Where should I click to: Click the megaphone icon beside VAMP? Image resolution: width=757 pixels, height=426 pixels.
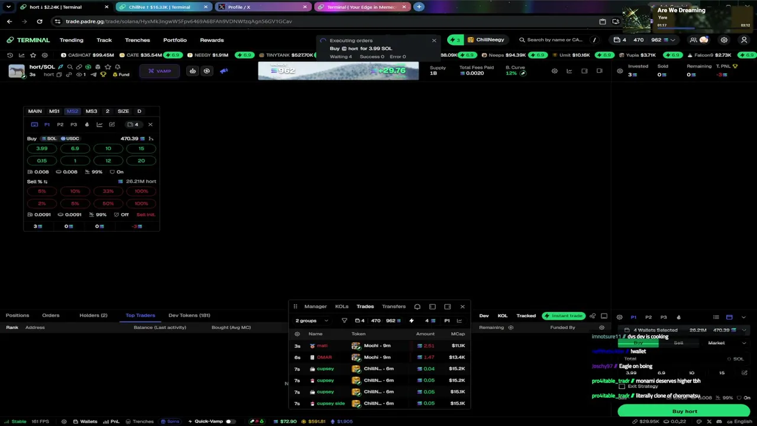click(x=224, y=71)
